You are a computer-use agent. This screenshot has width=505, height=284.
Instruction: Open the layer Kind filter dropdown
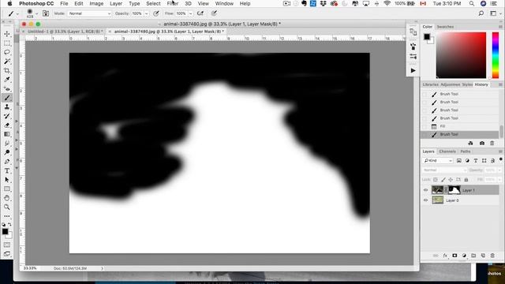tap(438, 160)
